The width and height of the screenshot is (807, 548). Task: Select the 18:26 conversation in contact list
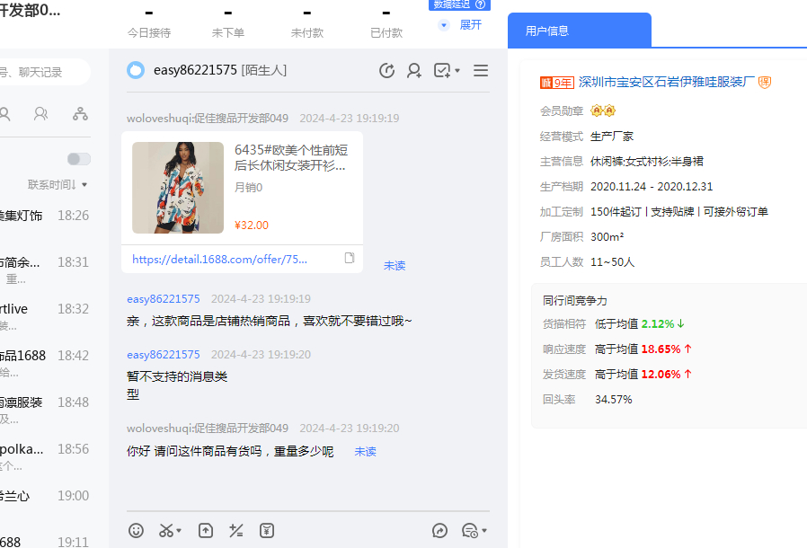pyautogui.click(x=45, y=216)
